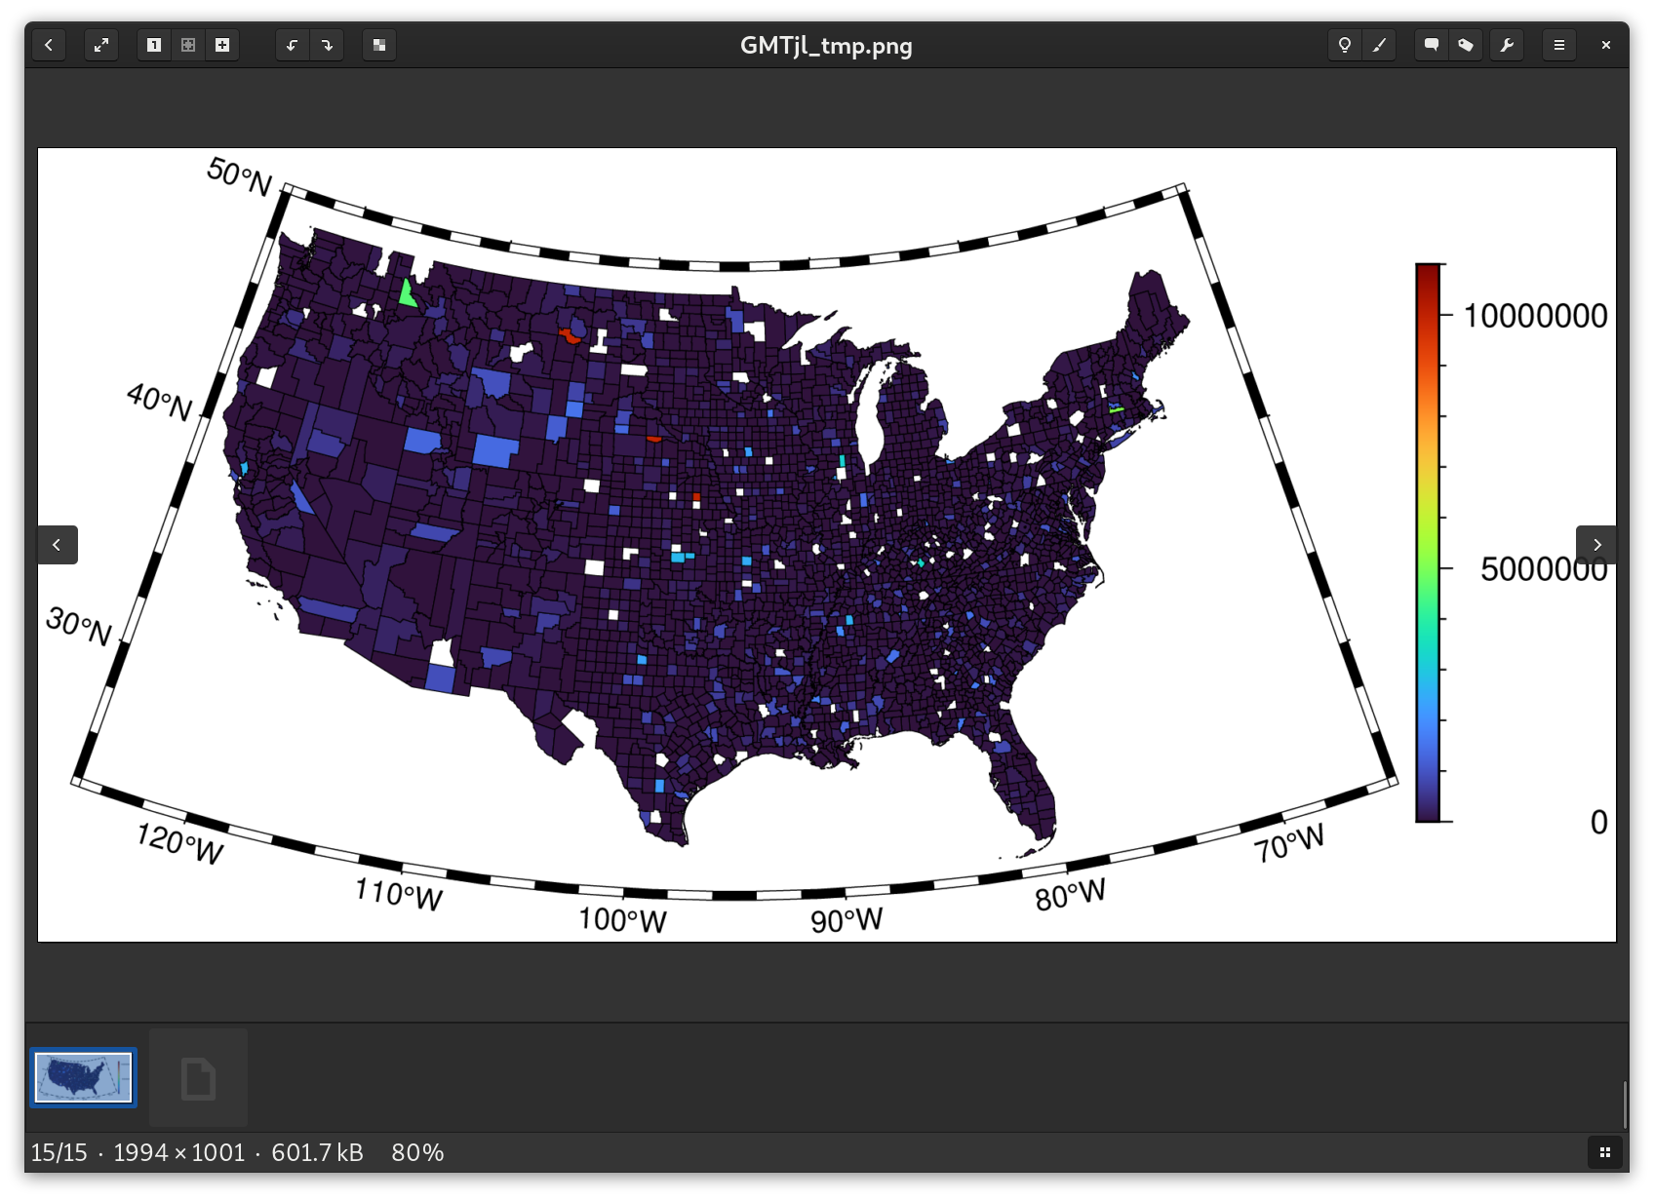This screenshot has height=1200, width=1654.
Task: Set zoom to 100% original size
Action: (154, 45)
